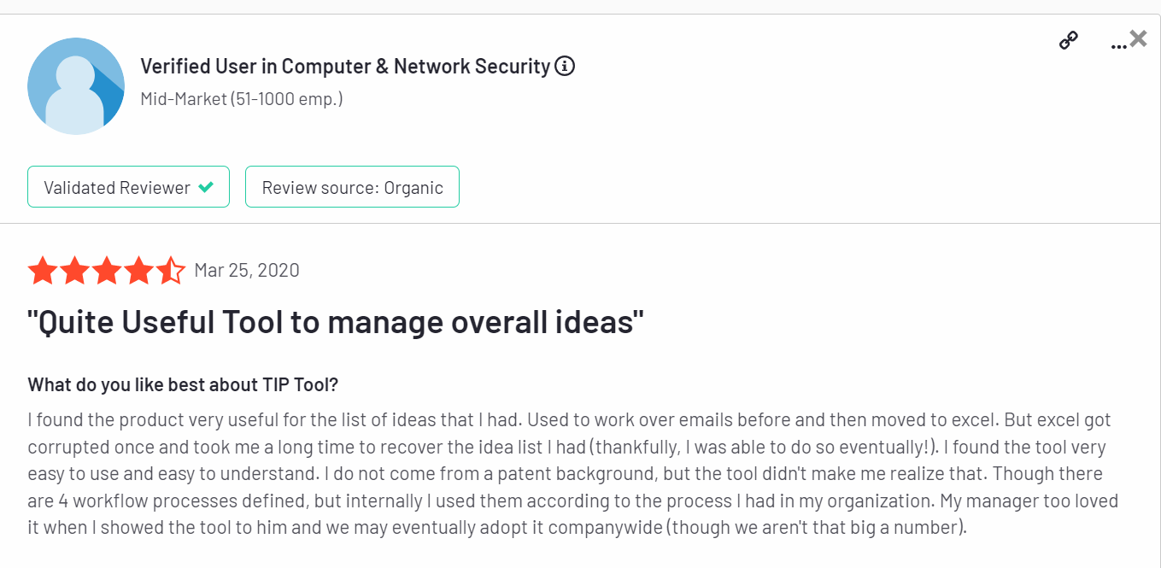Open the "Quite Useful Tool" review title
1161x568 pixels.
click(x=336, y=322)
